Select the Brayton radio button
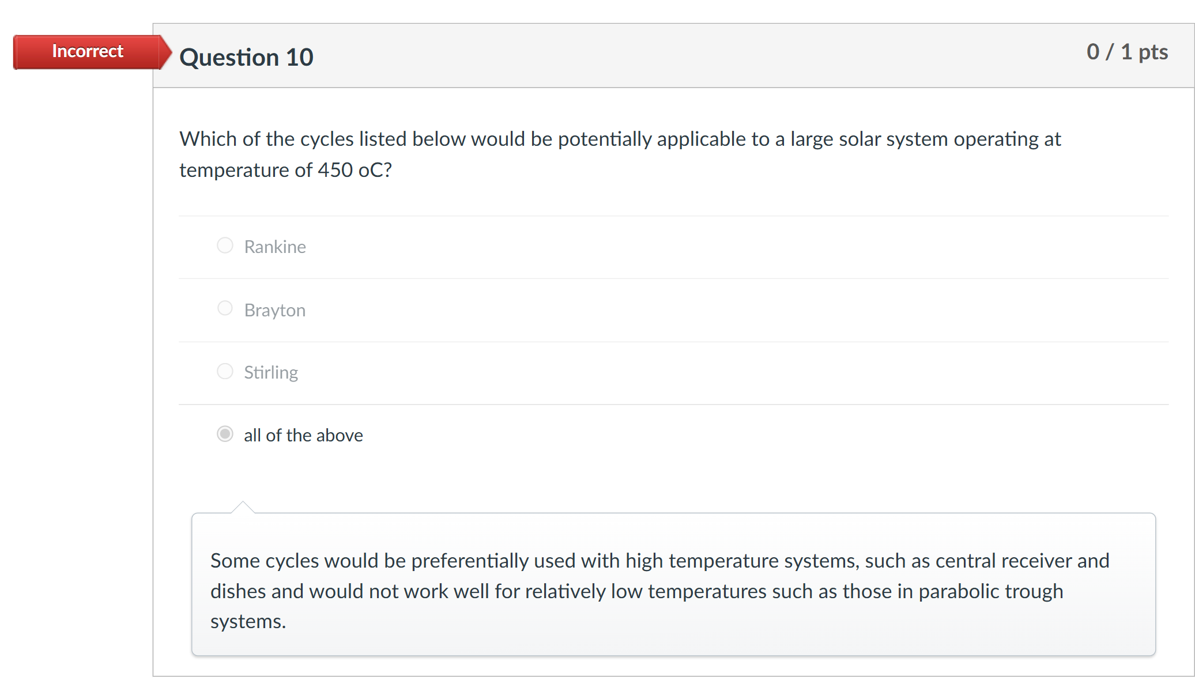The width and height of the screenshot is (1195, 684). (x=225, y=308)
